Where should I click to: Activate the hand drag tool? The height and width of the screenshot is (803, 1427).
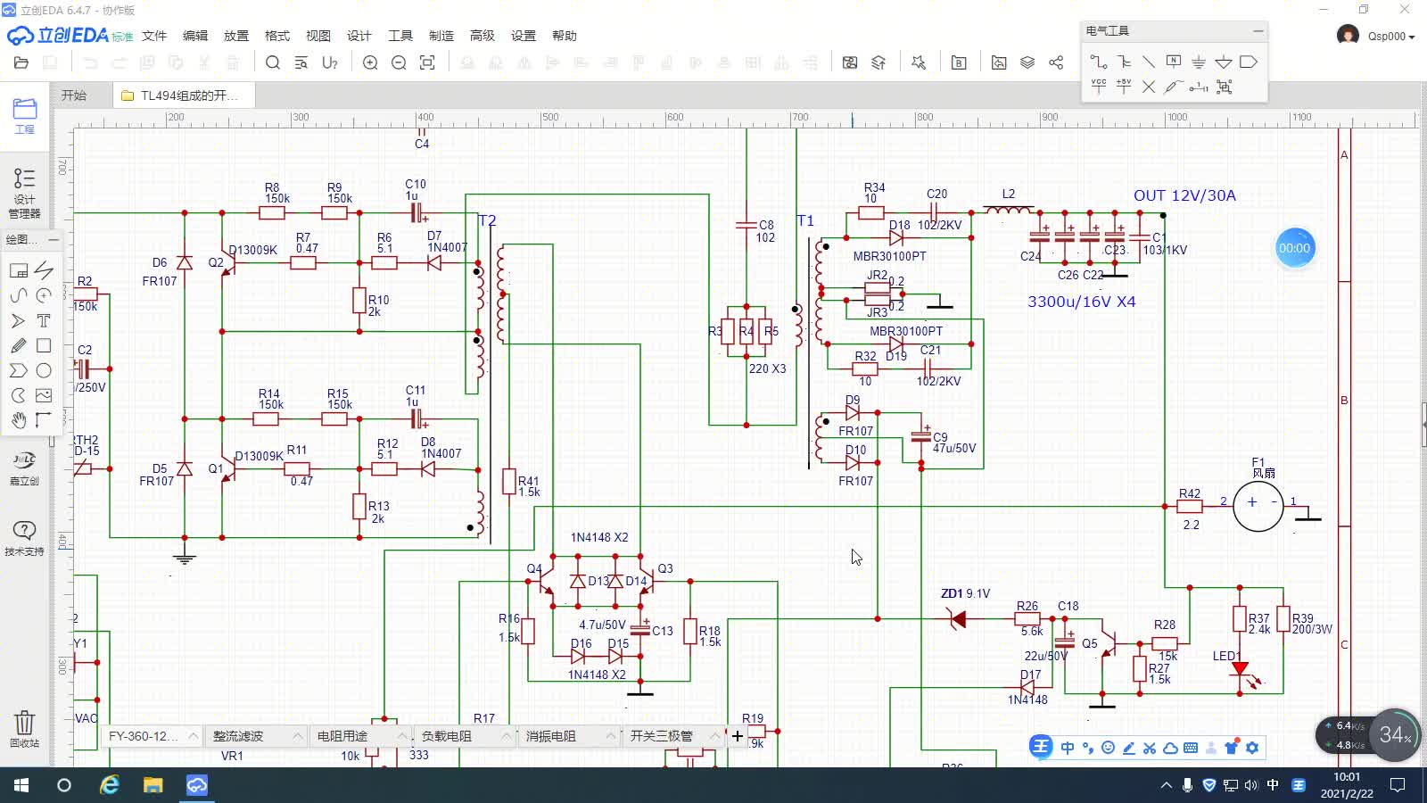coord(19,420)
